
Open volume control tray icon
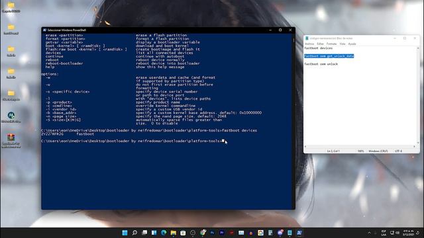[397, 233]
